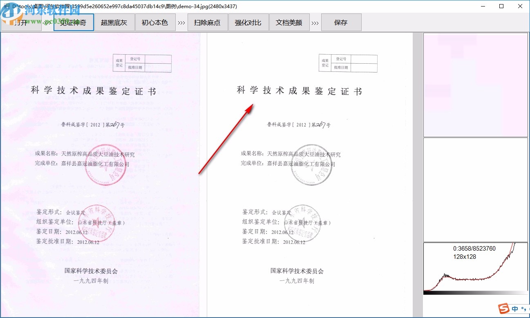Use 文档美颜 document beautify function
The height and width of the screenshot is (318, 530).
click(x=289, y=22)
